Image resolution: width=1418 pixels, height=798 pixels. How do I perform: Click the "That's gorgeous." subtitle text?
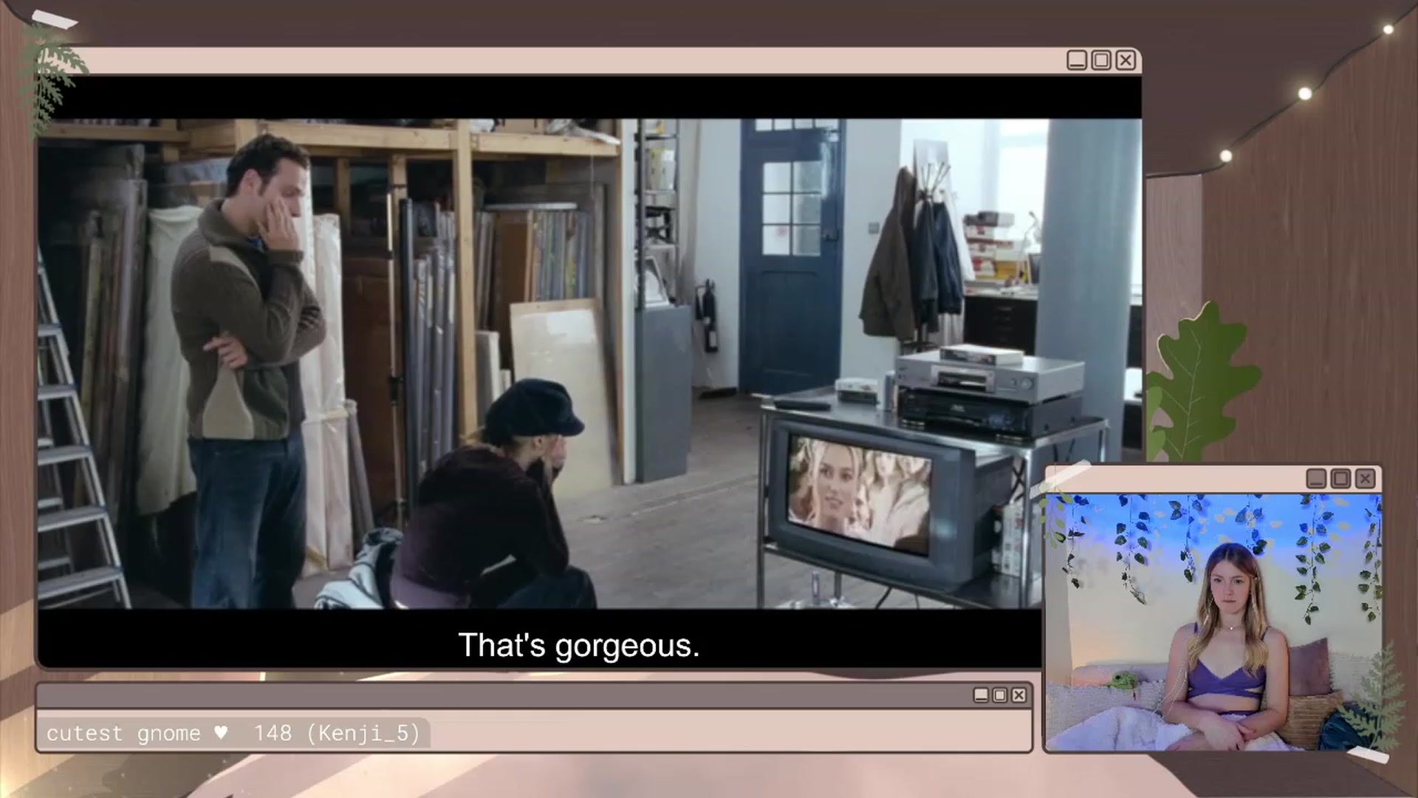click(x=578, y=646)
